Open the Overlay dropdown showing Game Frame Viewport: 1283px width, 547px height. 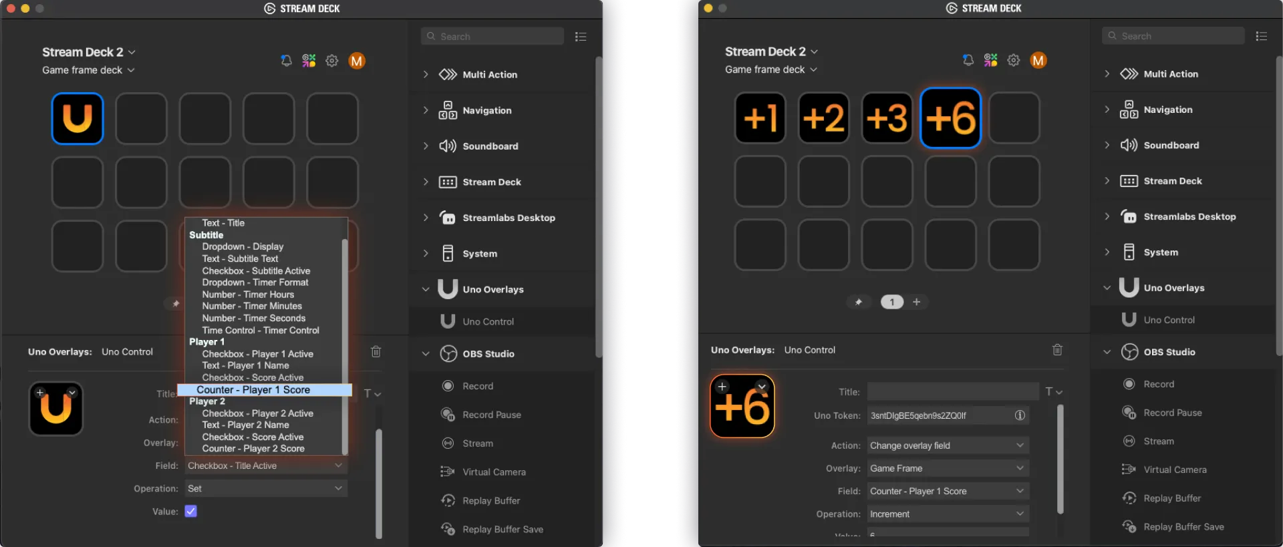click(948, 468)
